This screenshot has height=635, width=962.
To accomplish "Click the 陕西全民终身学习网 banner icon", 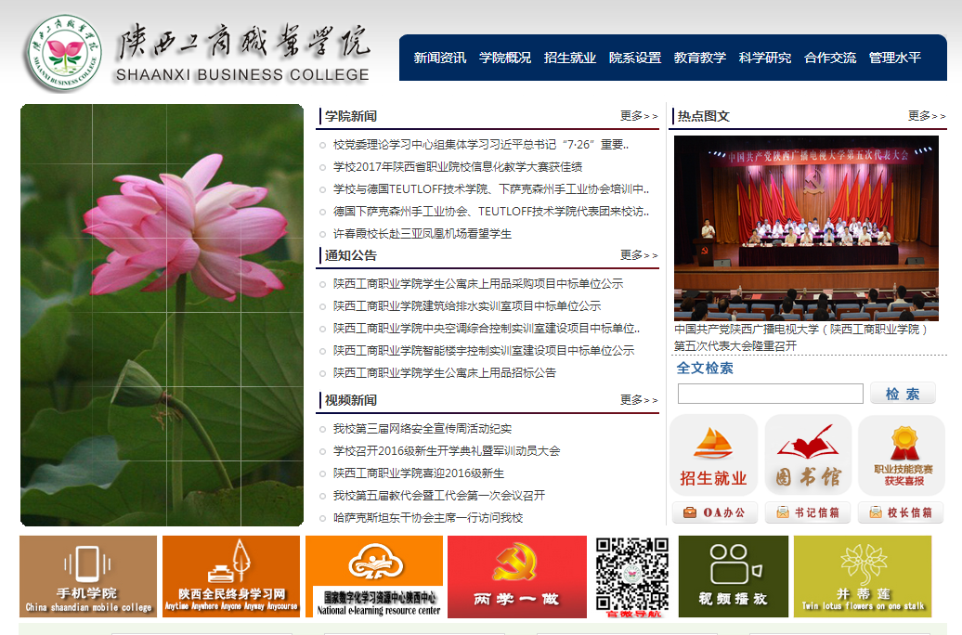I will (x=231, y=577).
